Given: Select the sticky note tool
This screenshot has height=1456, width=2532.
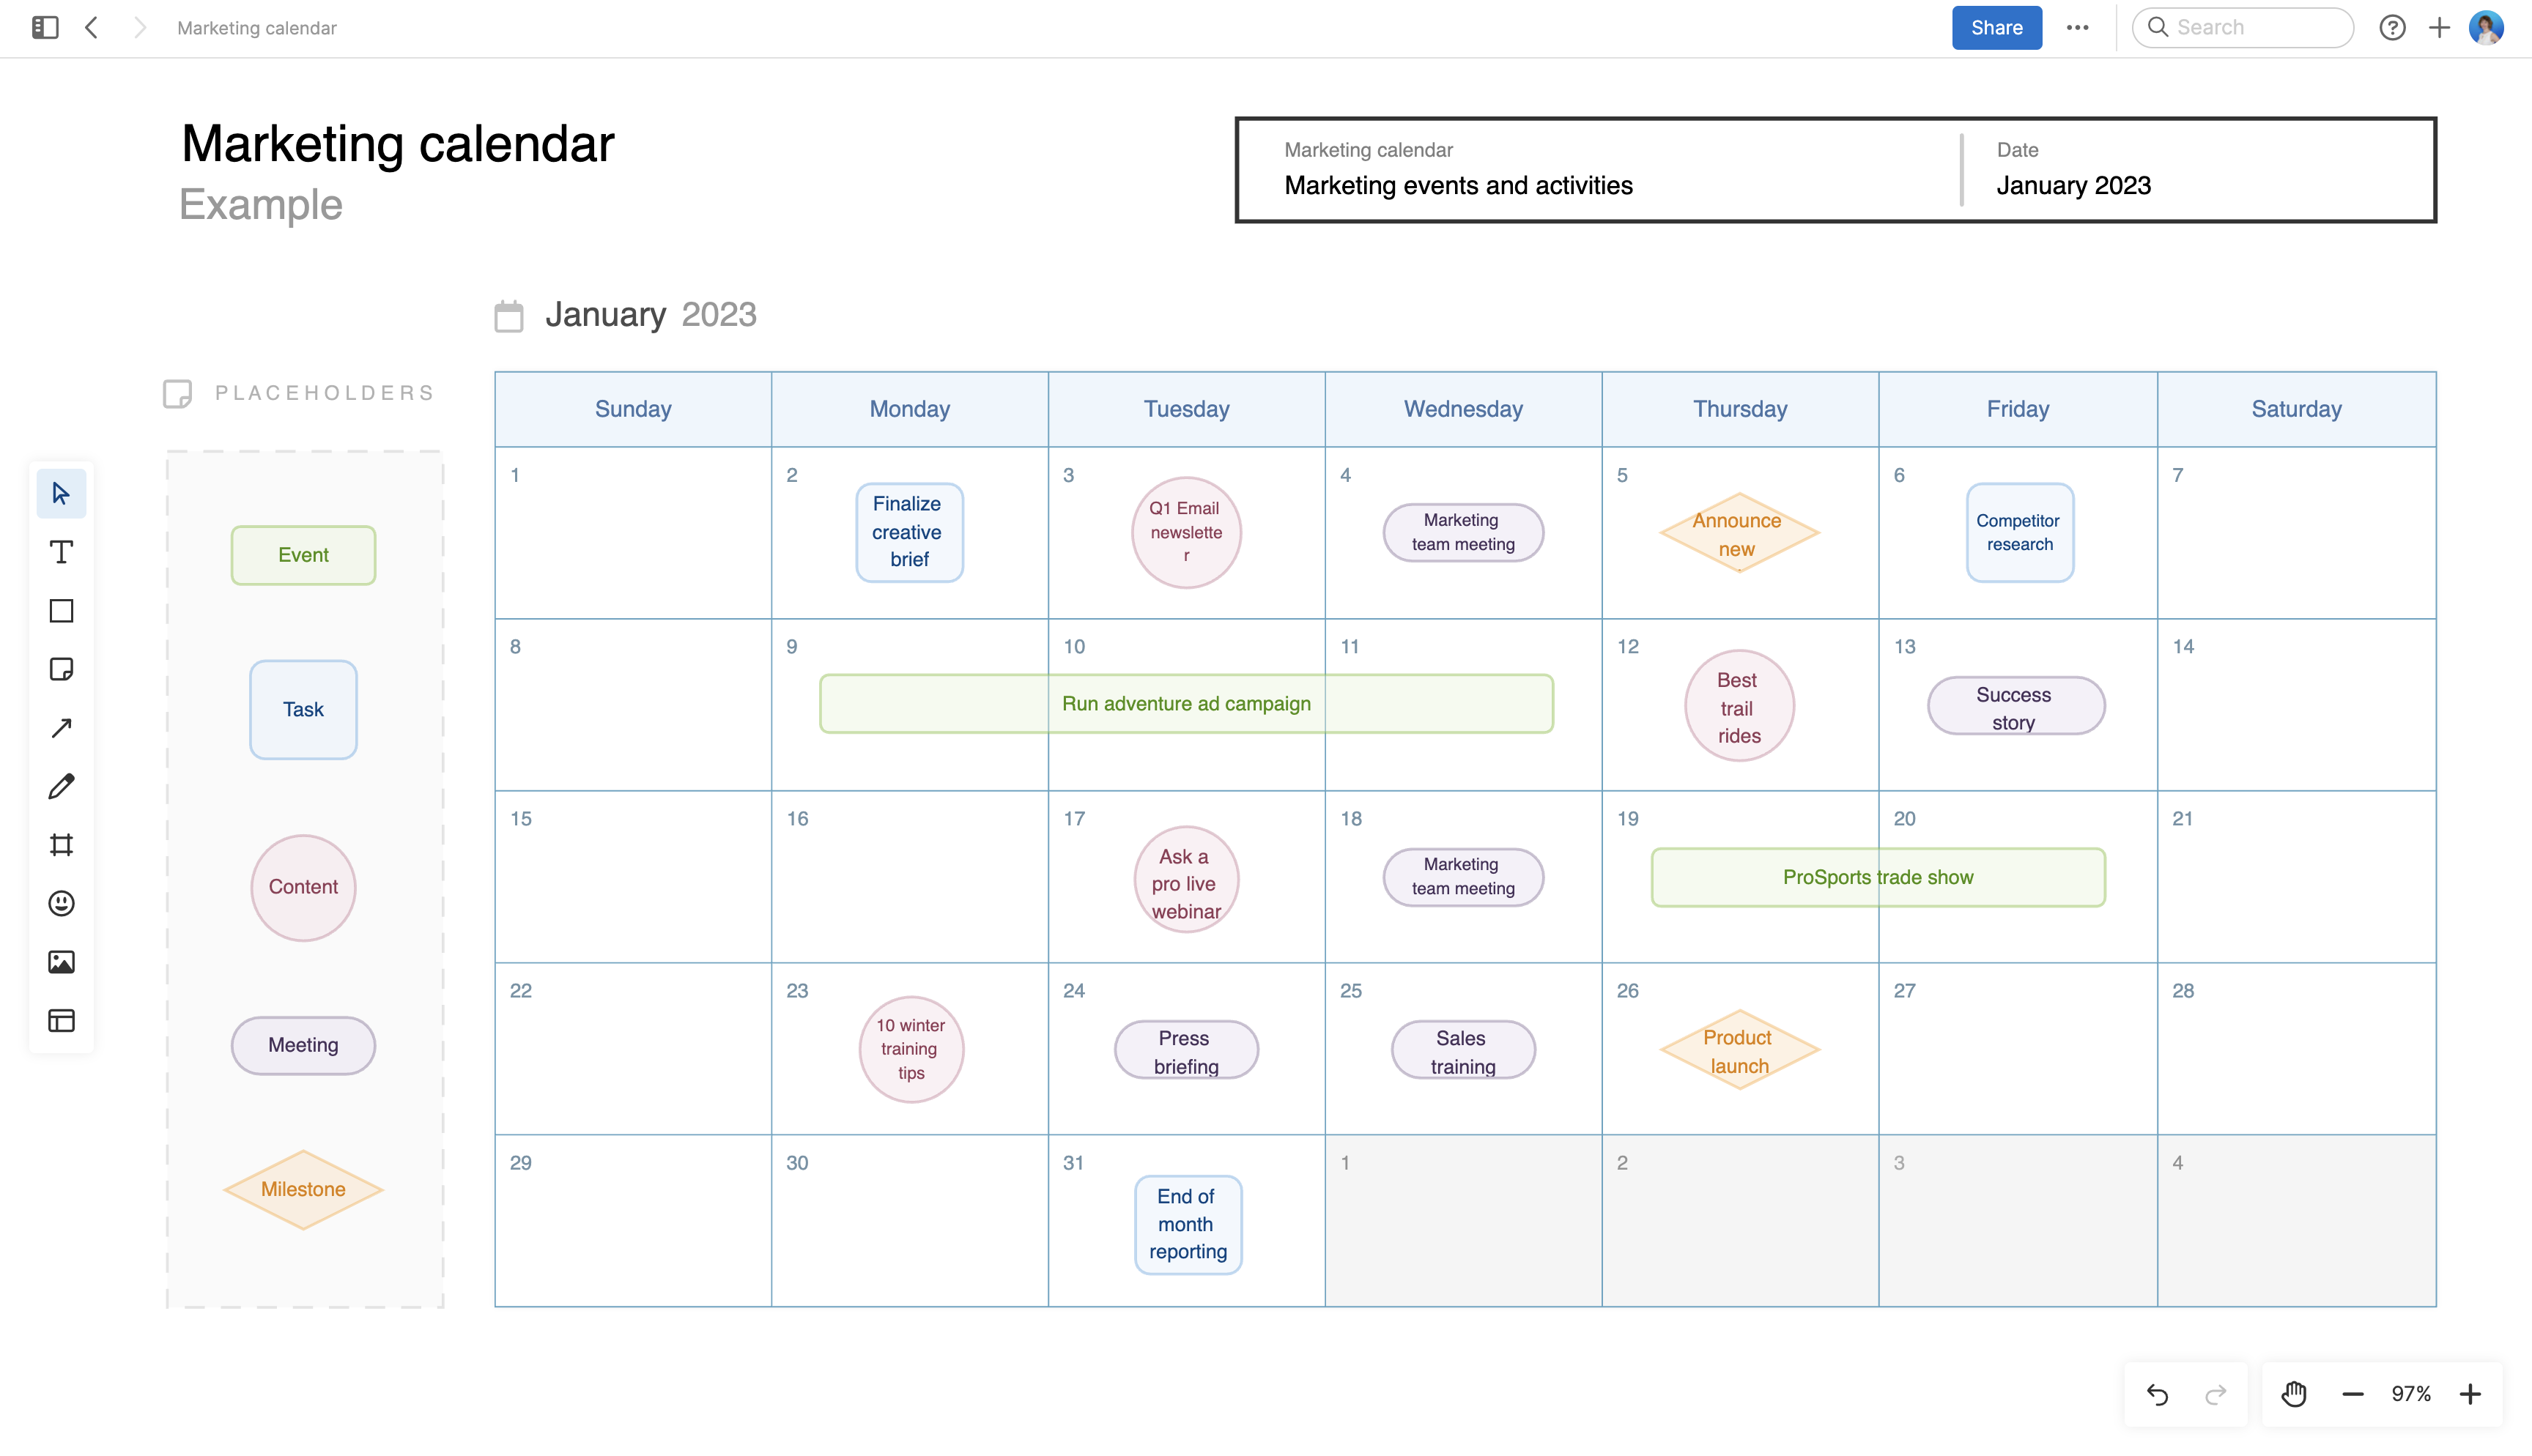Looking at the screenshot, I should [61, 669].
